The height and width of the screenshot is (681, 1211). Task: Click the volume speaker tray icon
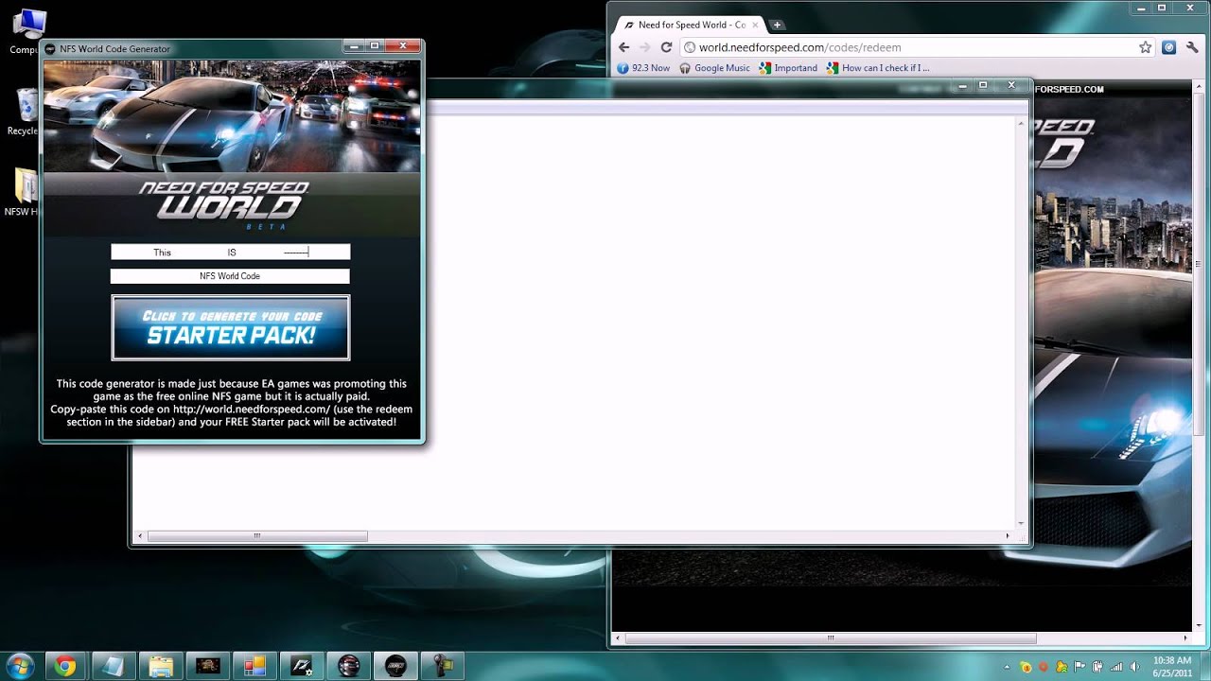1133,666
